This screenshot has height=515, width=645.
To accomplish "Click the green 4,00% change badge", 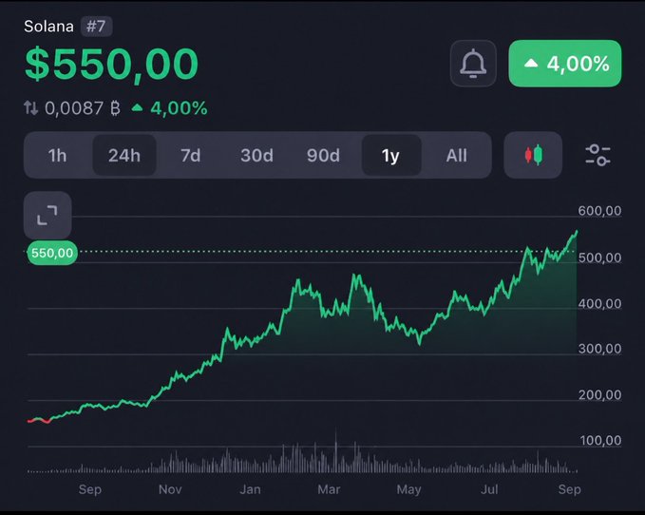I will pyautogui.click(x=565, y=64).
